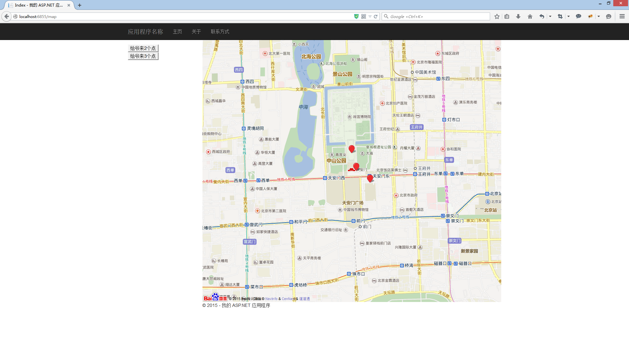The width and height of the screenshot is (629, 341).
Task: Open the downloads arrow icon
Action: pos(518,16)
